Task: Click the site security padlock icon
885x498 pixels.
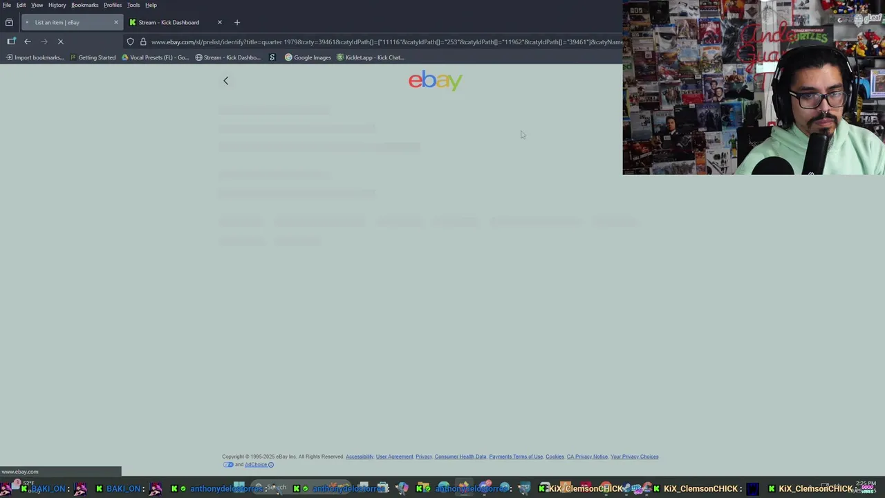Action: tap(143, 41)
